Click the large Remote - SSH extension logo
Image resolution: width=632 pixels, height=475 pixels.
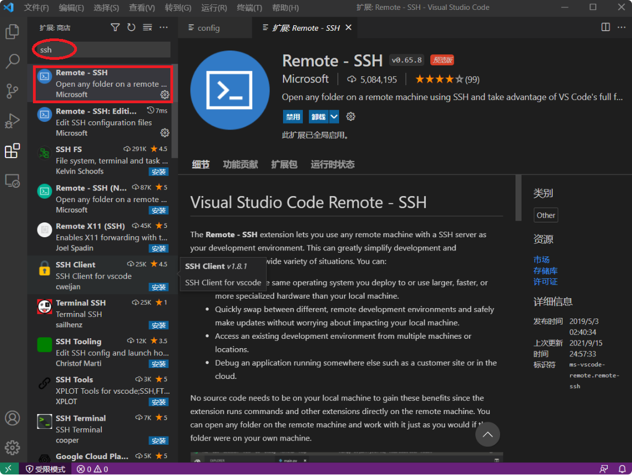coord(230,90)
